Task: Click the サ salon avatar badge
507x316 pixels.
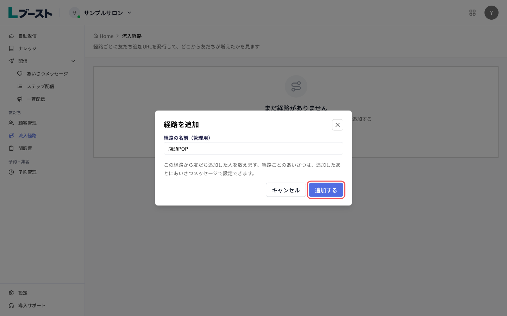Action: 75,13
